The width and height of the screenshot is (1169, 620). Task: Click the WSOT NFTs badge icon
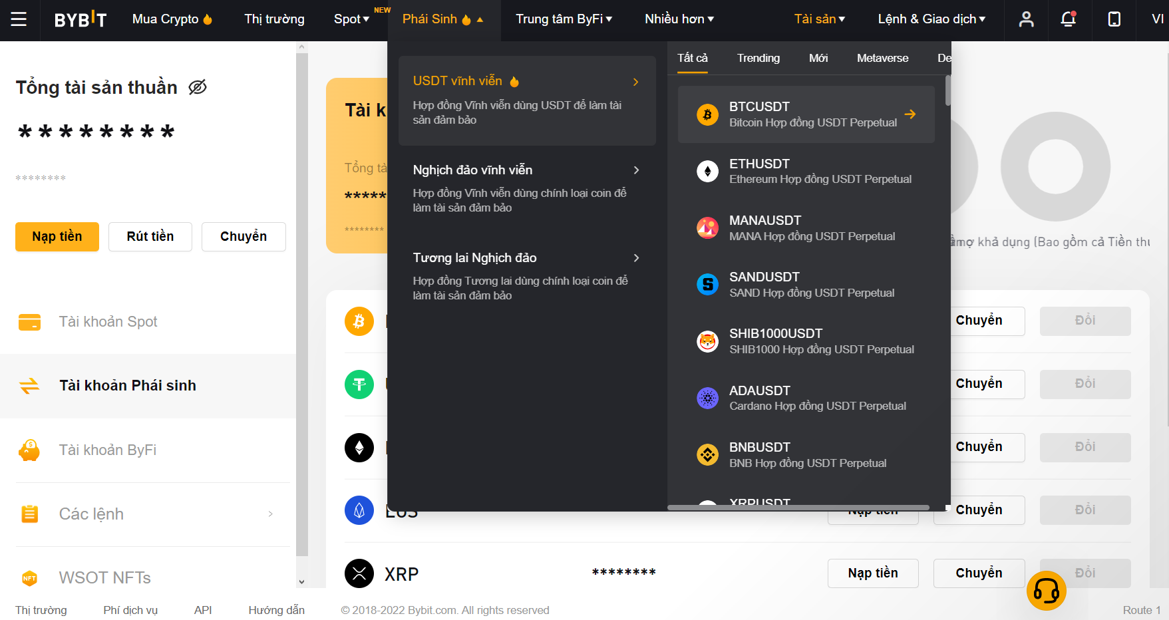click(x=29, y=578)
